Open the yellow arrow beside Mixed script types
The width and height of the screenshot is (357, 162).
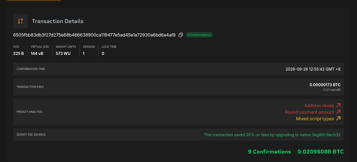338,119
